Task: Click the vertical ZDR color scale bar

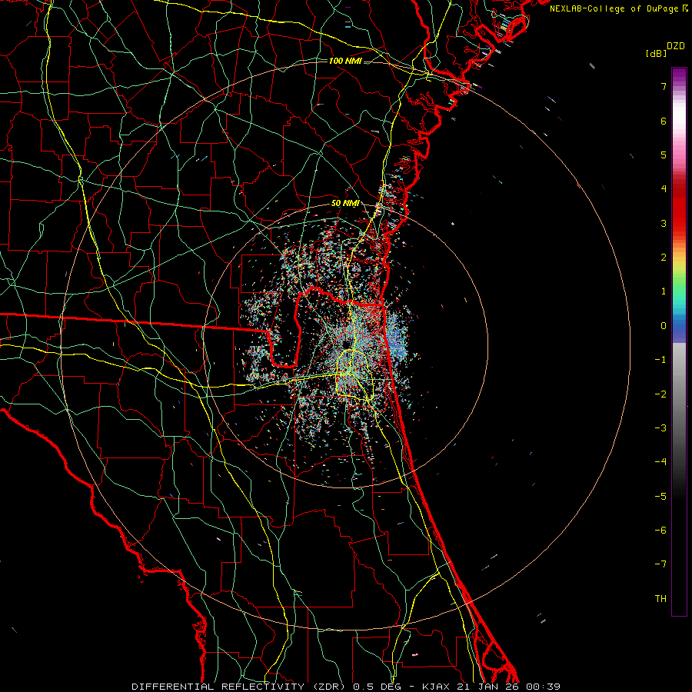Action: 679,341
